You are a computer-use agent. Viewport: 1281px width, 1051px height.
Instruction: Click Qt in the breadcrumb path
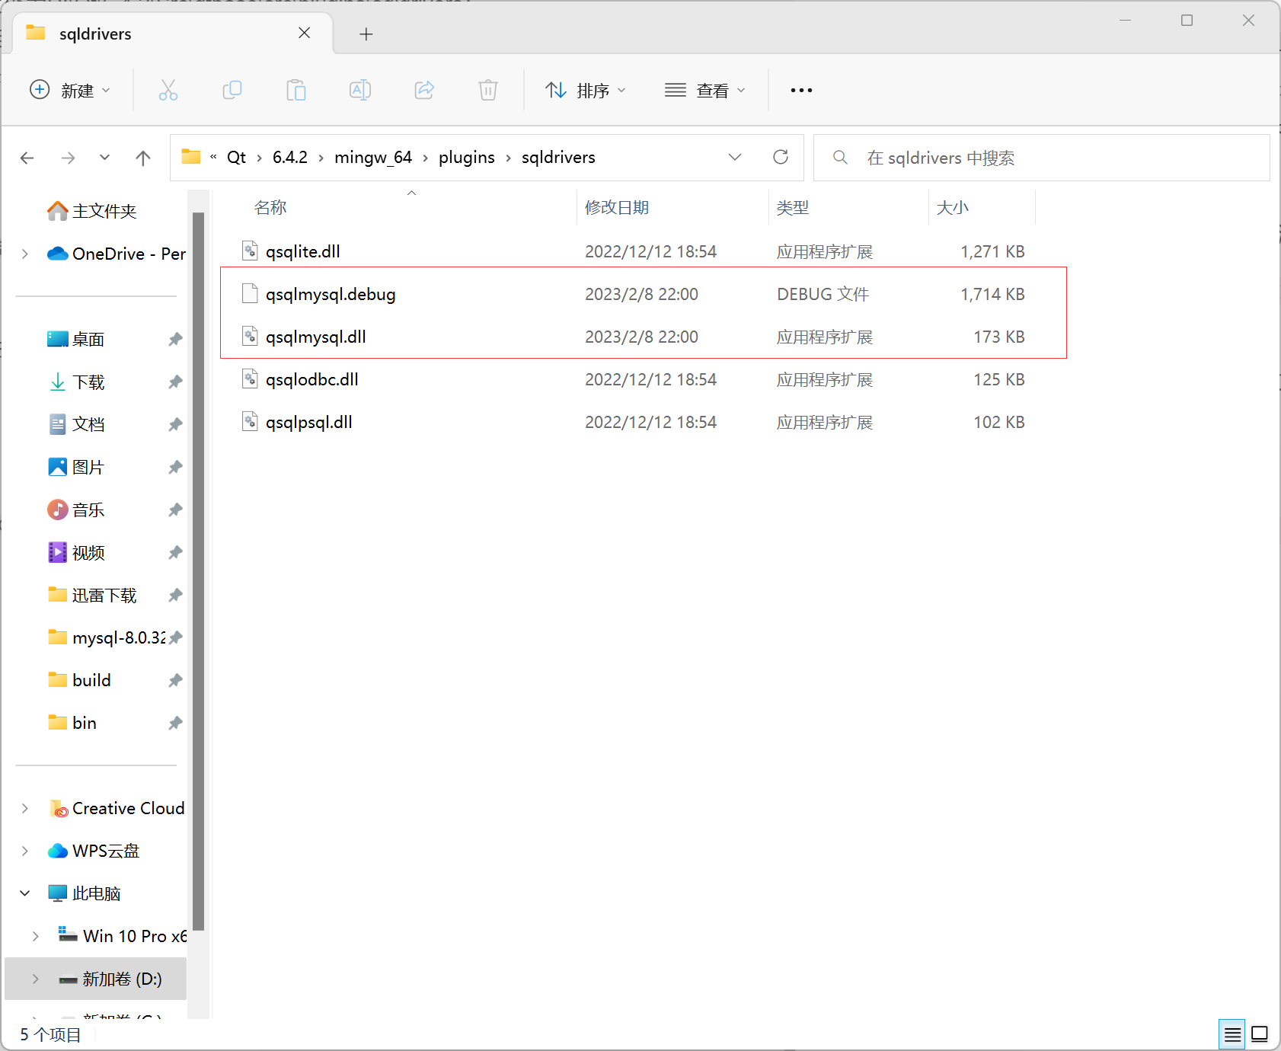coord(236,158)
